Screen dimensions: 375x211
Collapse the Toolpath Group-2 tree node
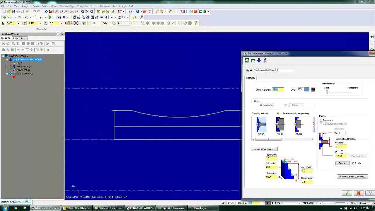[7, 74]
